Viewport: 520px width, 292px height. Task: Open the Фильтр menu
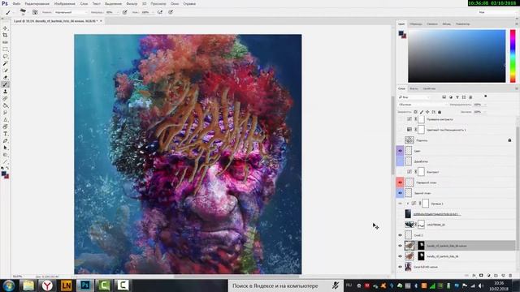coord(132,3)
